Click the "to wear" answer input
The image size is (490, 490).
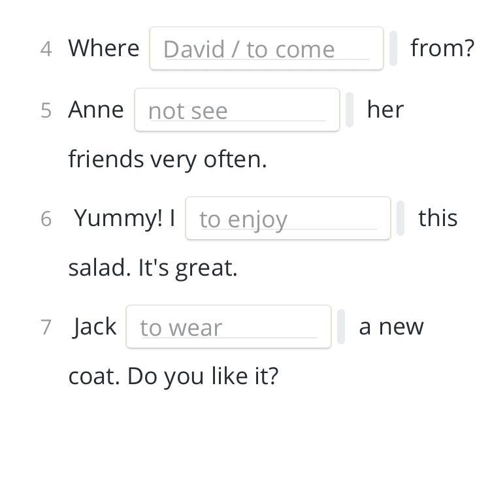click(228, 327)
